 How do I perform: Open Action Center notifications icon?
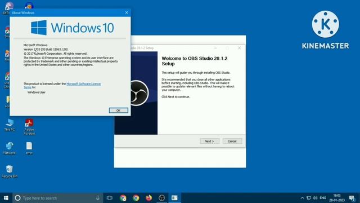pos(352,198)
